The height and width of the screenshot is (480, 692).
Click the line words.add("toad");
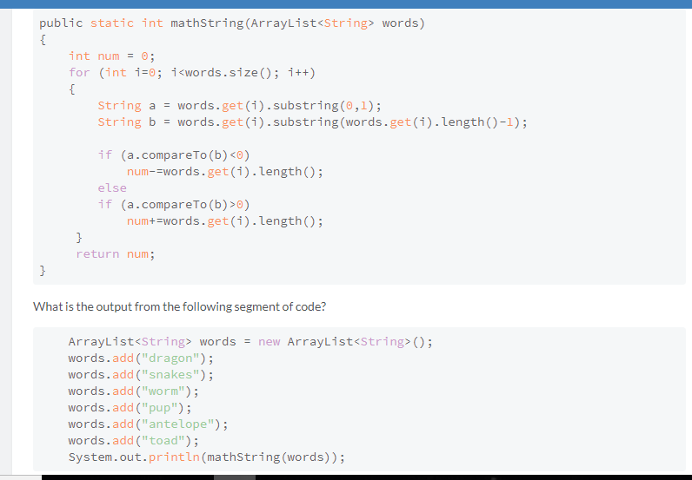pyautogui.click(x=134, y=440)
